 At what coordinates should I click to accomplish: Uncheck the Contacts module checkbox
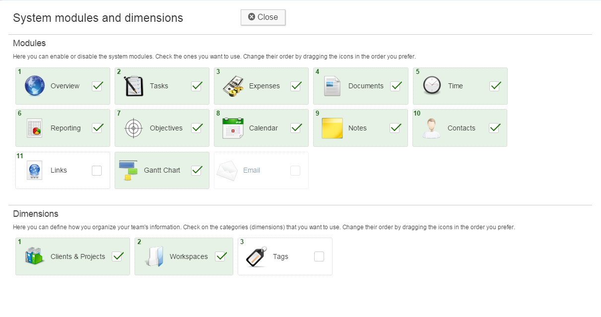point(494,128)
